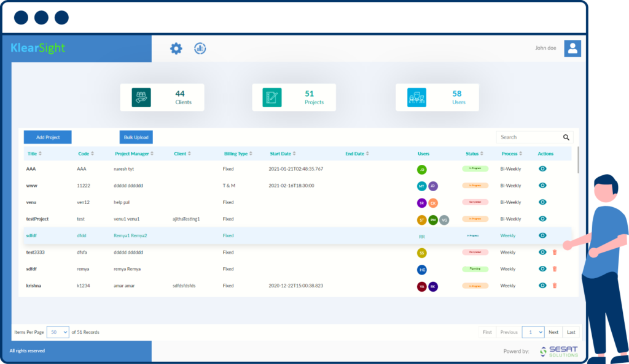This screenshot has height=364, width=629.
Task: Click the Users card group icon
Action: pyautogui.click(x=416, y=97)
